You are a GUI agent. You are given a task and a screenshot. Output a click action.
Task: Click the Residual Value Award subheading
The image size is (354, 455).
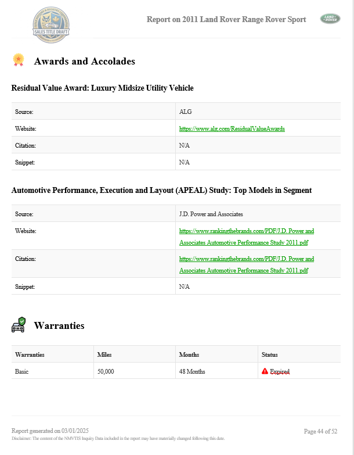102,88
